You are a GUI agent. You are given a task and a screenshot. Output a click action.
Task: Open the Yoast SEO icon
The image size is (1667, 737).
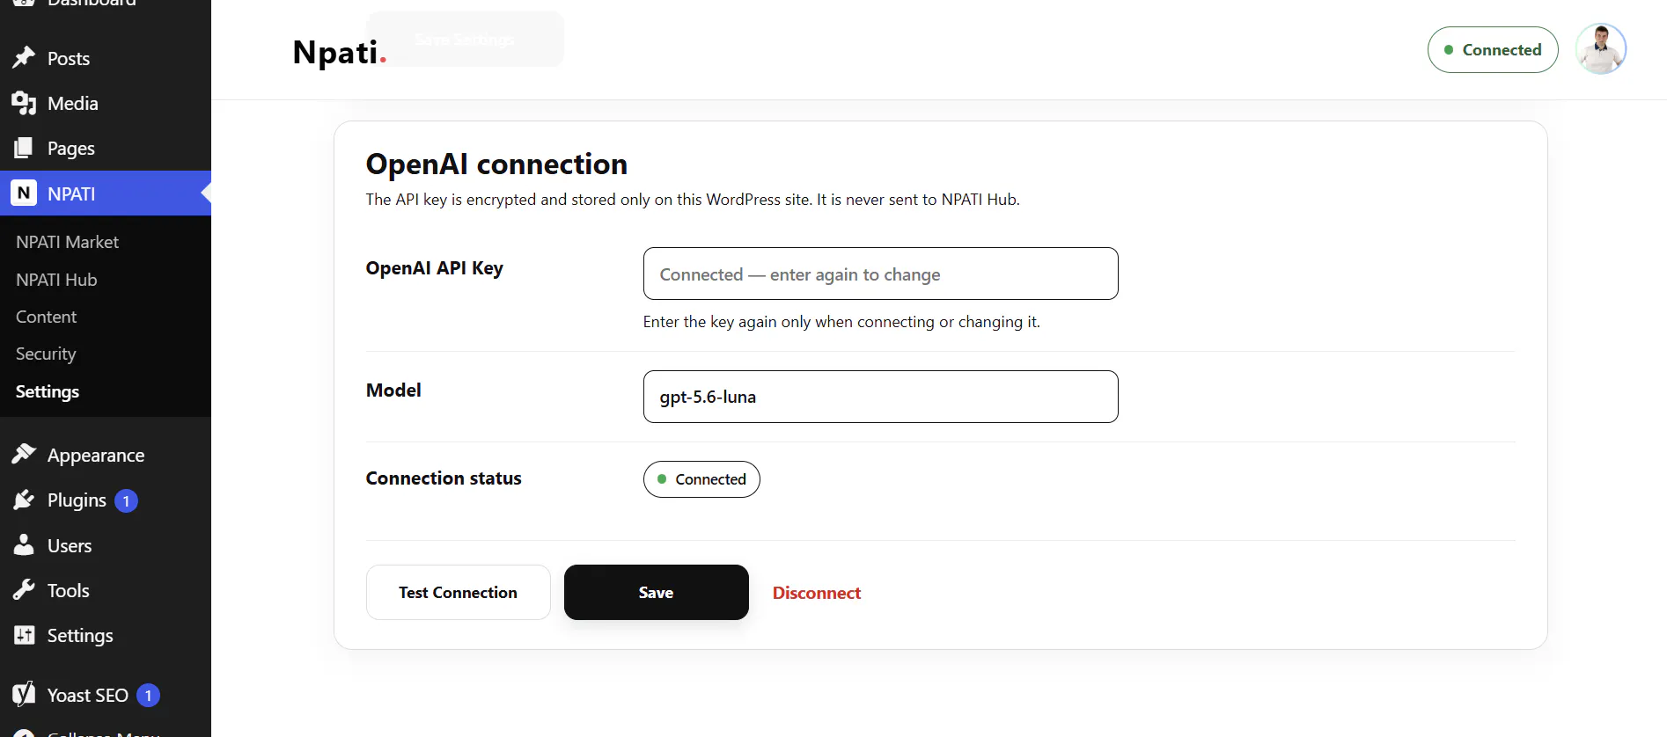[24, 695]
